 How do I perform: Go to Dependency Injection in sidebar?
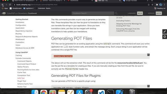tap(24, 31)
